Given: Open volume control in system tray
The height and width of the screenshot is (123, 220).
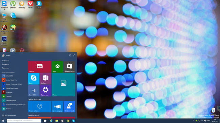Looking at the screenshot, I should [x=202, y=121].
